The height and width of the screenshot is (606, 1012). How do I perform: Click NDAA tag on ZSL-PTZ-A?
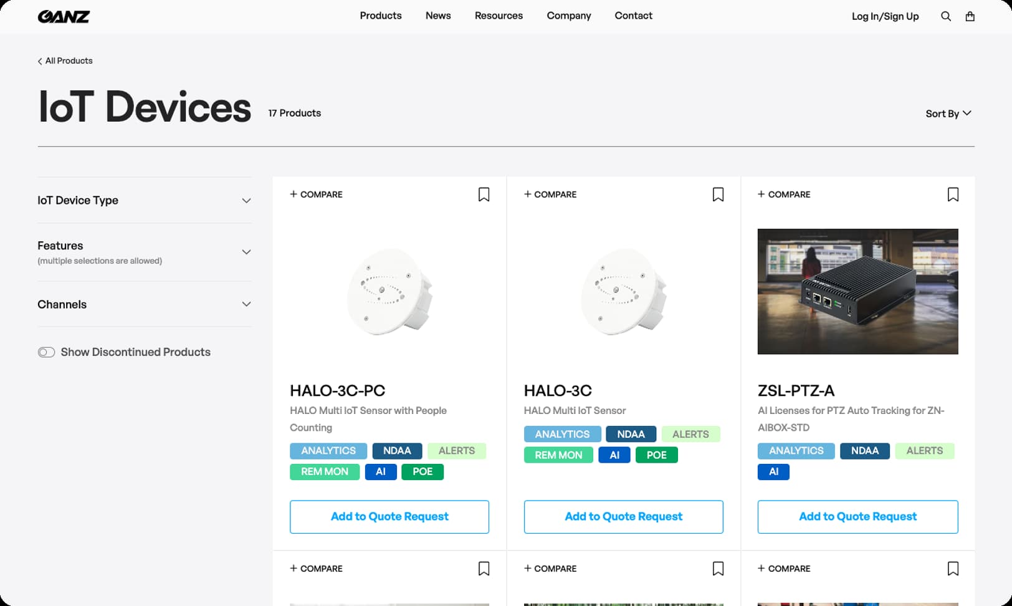click(865, 451)
